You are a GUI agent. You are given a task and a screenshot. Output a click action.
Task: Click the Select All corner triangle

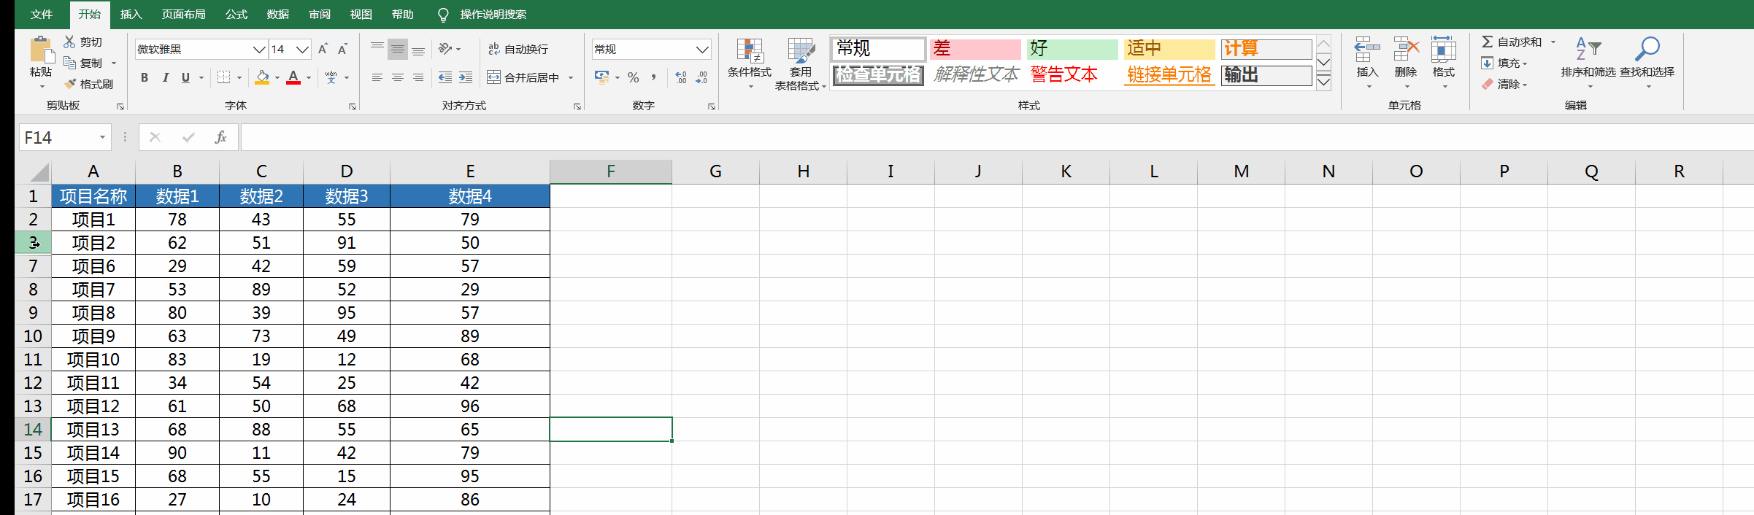click(39, 172)
